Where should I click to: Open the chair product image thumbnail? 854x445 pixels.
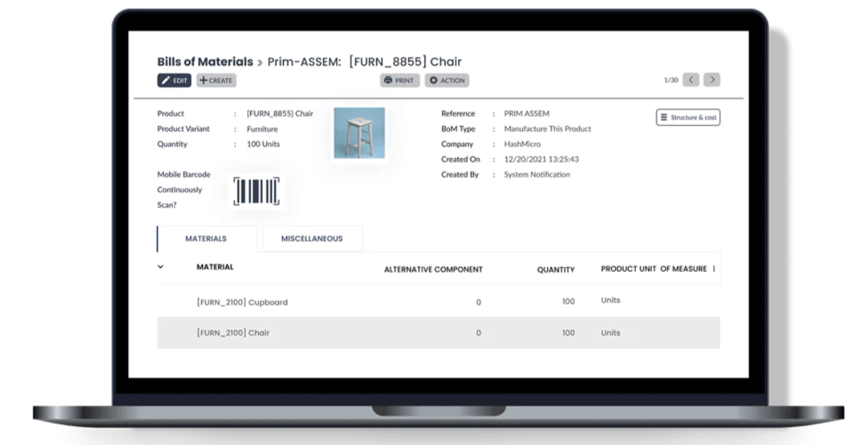[x=360, y=133]
